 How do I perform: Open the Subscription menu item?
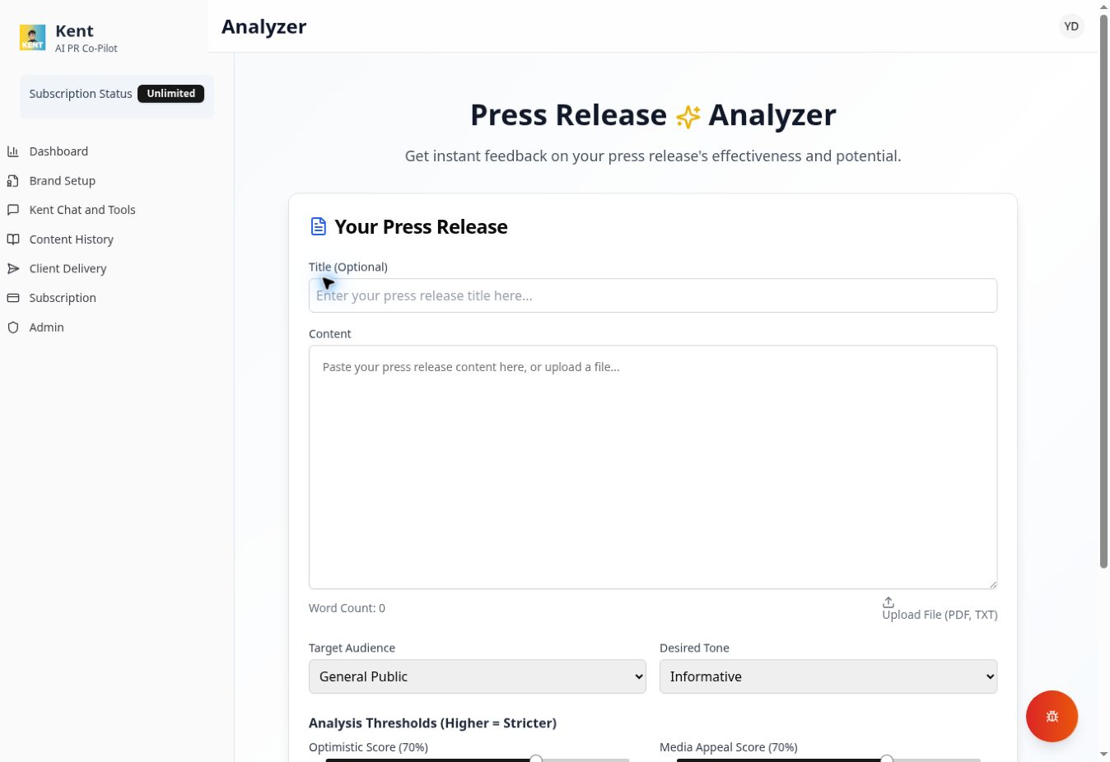tap(63, 298)
